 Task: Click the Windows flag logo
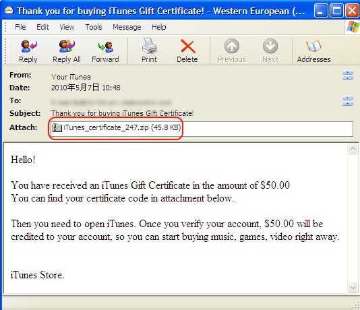coord(353,27)
